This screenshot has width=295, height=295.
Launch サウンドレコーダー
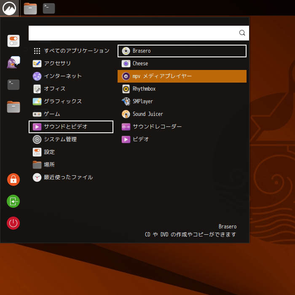coord(182,127)
